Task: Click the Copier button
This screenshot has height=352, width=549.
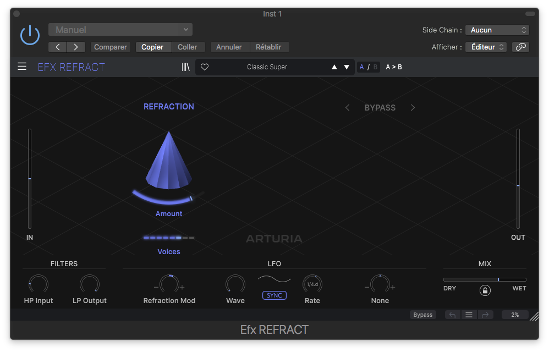Action: tap(152, 47)
